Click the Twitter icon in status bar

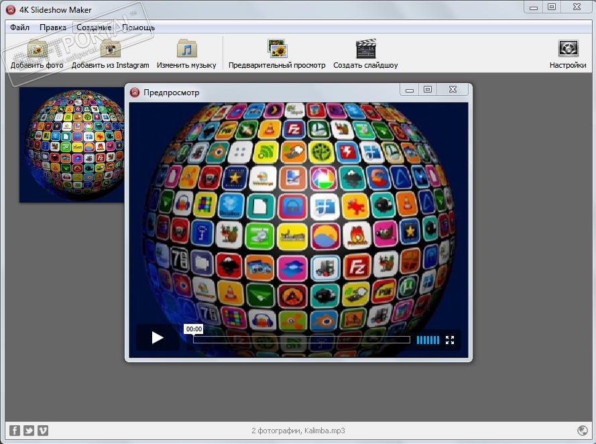point(29,431)
